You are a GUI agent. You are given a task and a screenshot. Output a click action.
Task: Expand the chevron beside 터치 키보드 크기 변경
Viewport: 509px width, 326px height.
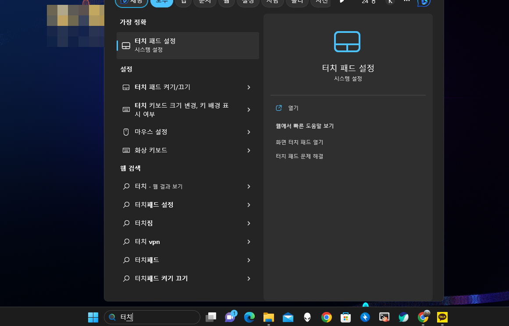tap(249, 110)
